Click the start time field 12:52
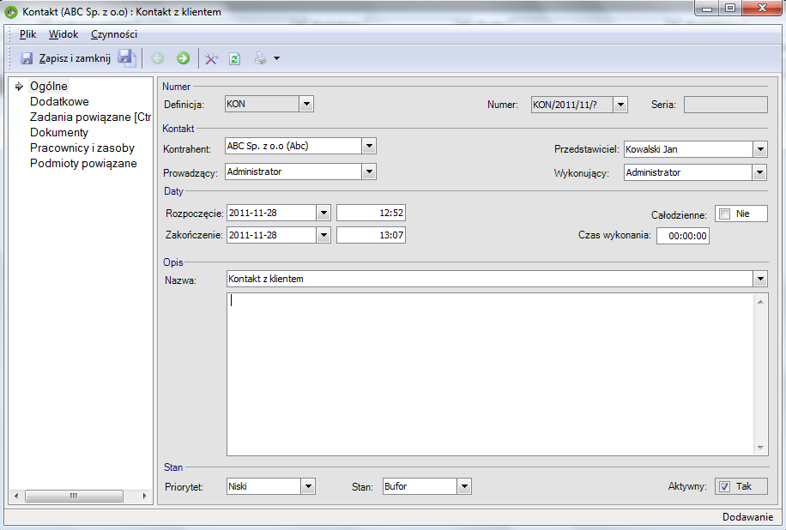Screen dimensions: 786x530 [371, 213]
